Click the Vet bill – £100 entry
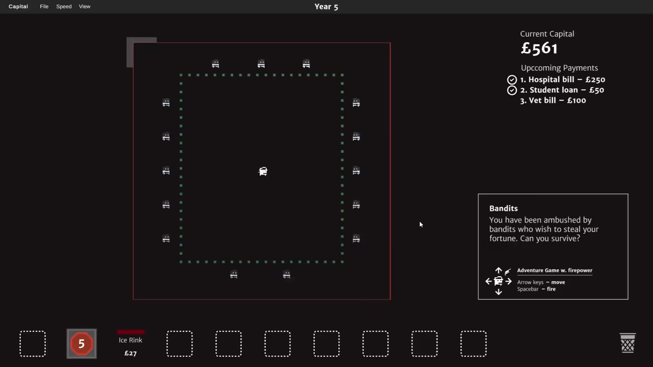The width and height of the screenshot is (653, 367). point(553,100)
